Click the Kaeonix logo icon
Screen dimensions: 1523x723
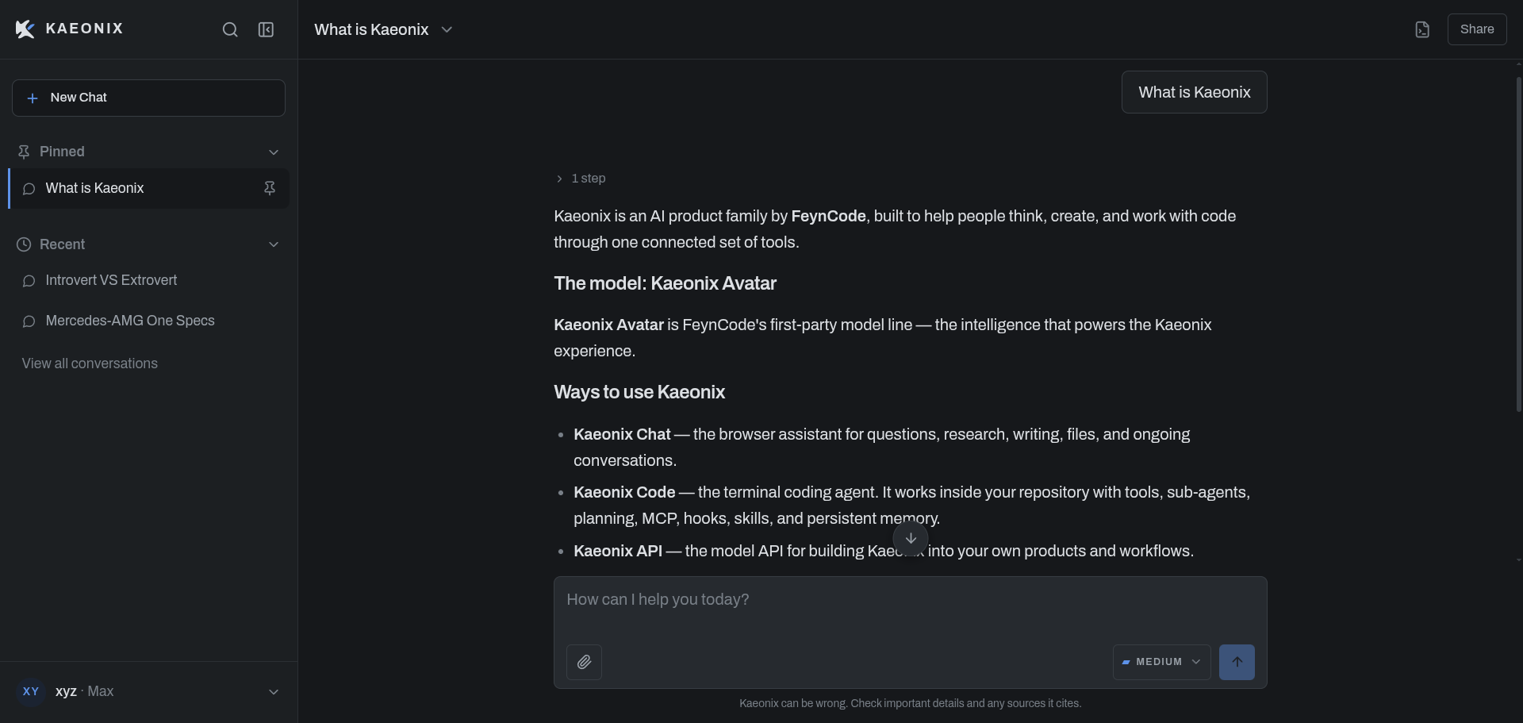25,29
